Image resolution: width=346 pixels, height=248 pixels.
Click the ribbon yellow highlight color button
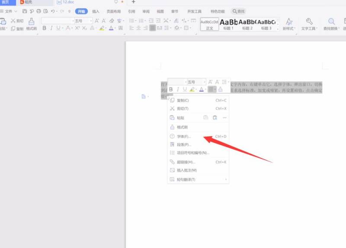click(102, 28)
